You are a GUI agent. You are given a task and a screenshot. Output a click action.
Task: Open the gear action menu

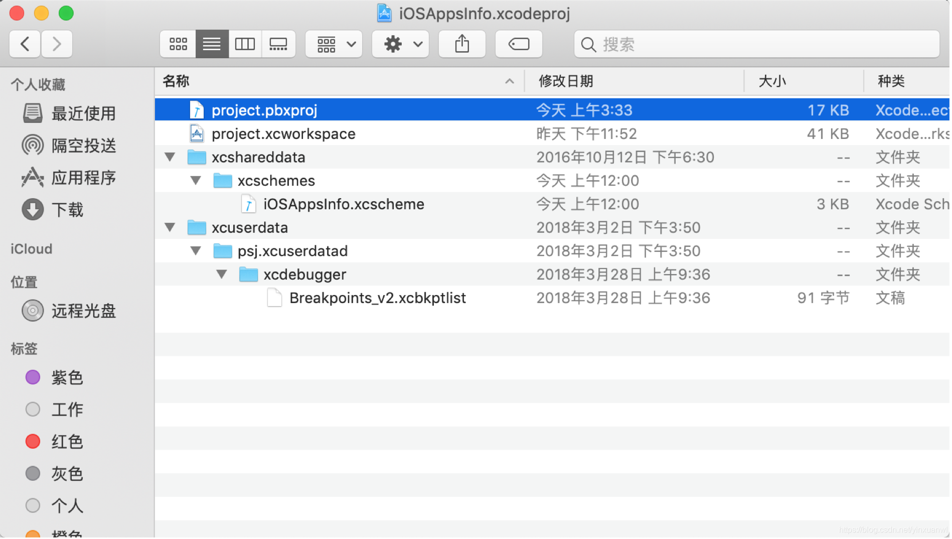tap(401, 44)
